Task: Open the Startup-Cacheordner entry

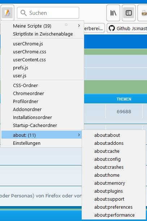Action: coord(35,126)
